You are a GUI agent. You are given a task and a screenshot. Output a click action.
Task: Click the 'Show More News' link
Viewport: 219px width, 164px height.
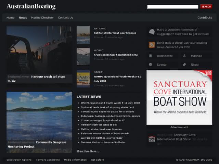[88, 151]
